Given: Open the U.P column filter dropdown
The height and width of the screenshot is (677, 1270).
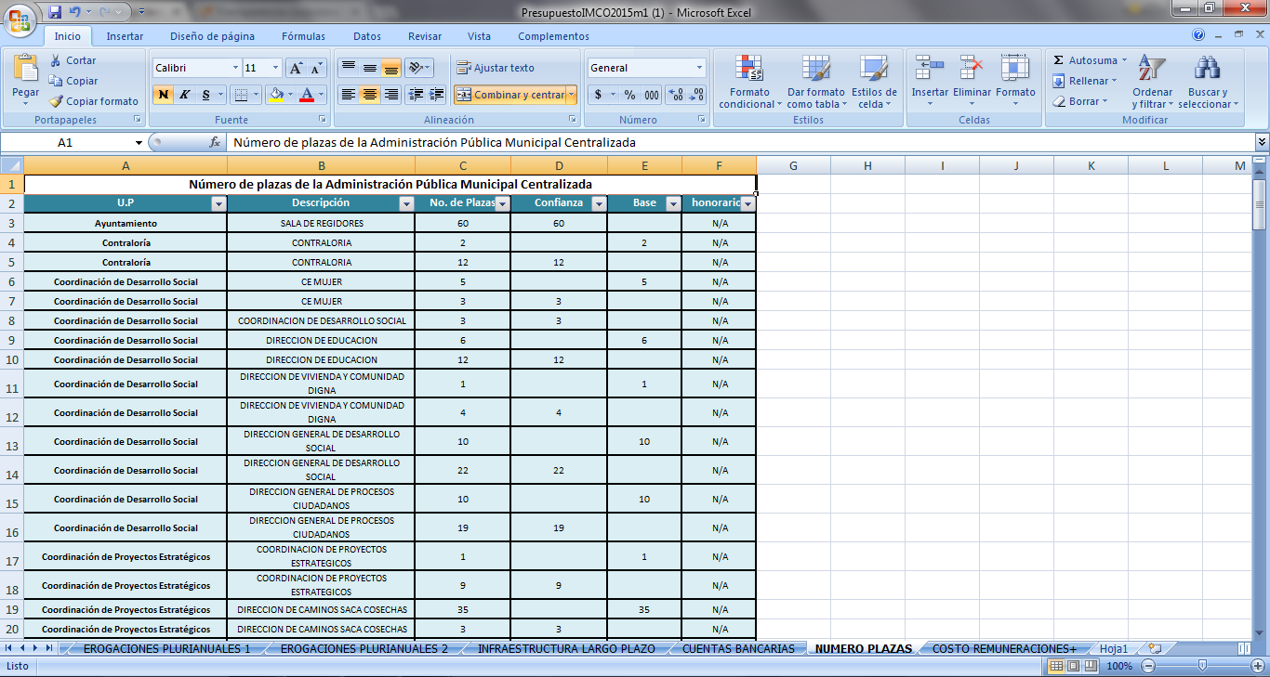Looking at the screenshot, I should tap(218, 203).
